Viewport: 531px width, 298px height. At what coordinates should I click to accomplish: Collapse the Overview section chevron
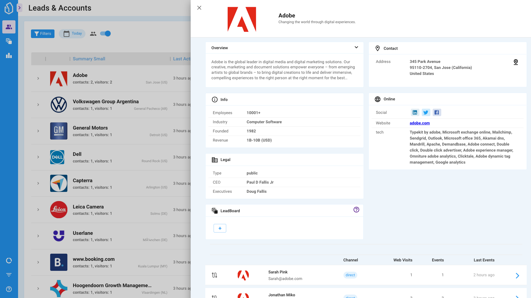pyautogui.click(x=356, y=47)
